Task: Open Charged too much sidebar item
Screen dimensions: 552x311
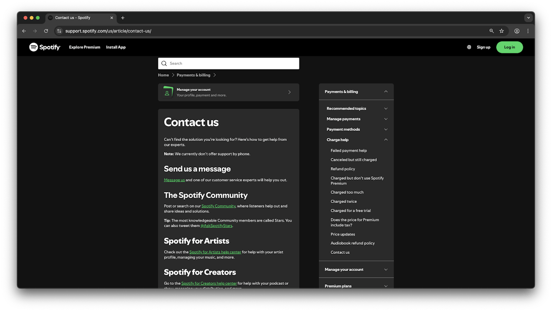Action: click(347, 192)
